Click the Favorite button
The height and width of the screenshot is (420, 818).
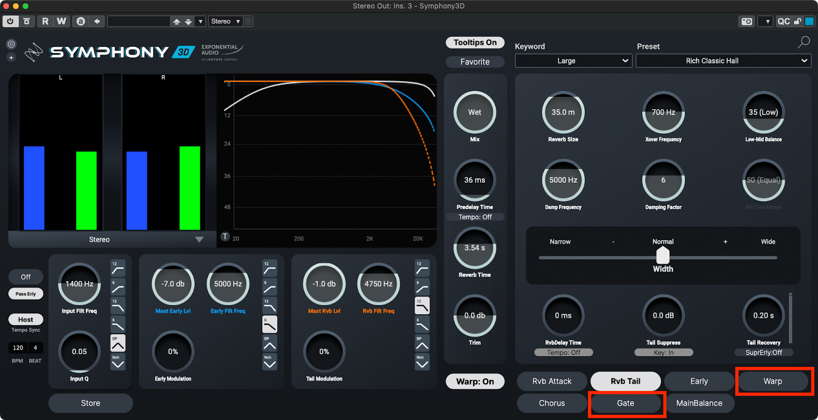[475, 62]
